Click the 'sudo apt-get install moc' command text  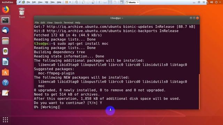pyautogui.click(x=83, y=43)
